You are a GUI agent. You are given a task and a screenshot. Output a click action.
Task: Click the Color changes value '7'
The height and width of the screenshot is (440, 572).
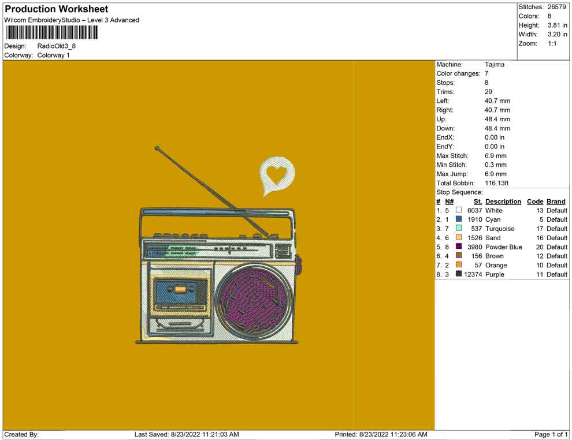pyautogui.click(x=486, y=73)
